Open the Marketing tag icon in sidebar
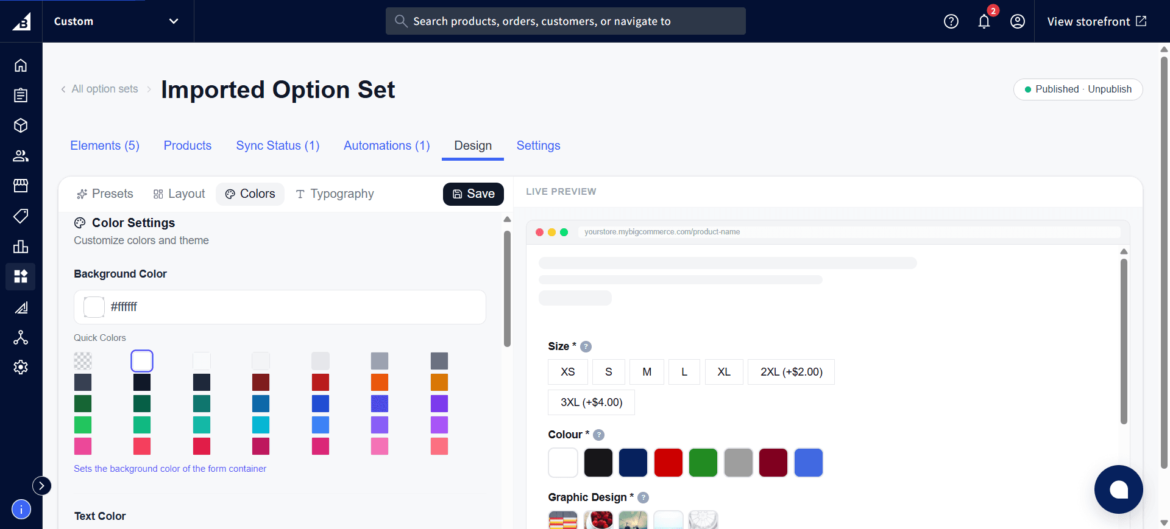Viewport: 1170px width, 529px height. click(21, 216)
